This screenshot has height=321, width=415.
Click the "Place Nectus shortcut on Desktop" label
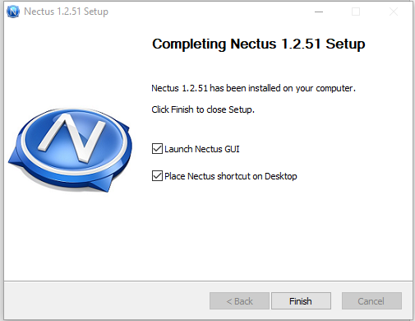point(231,176)
